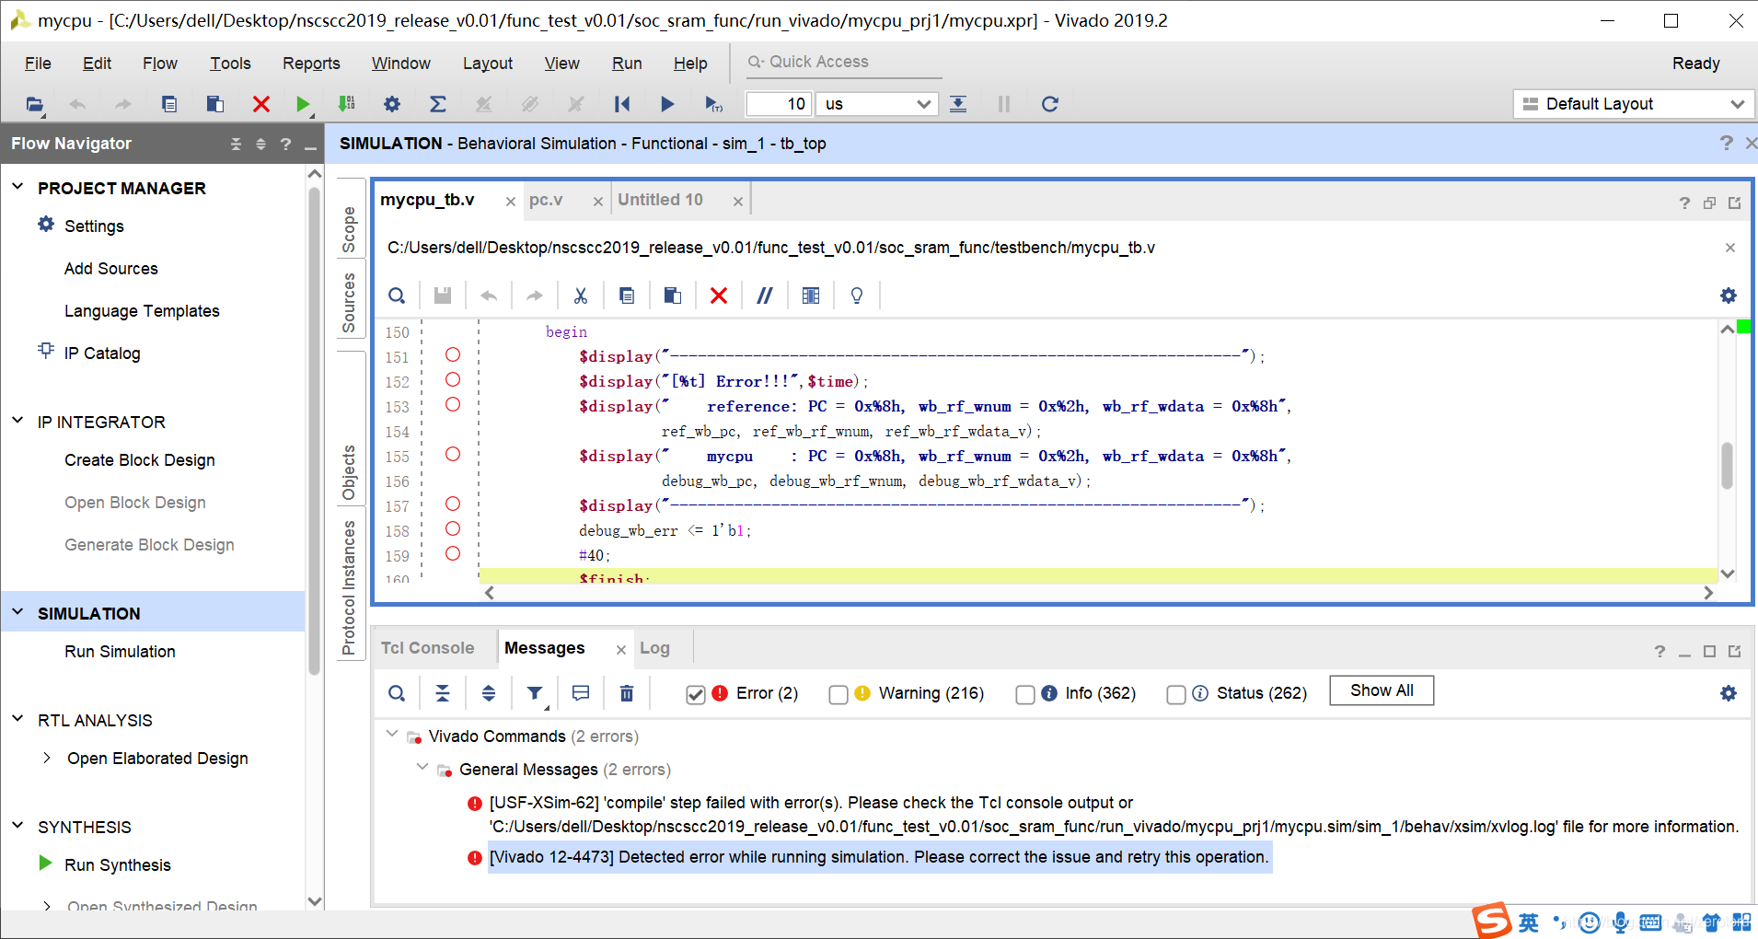Toggle the Info (362) checkbox

coord(1025,694)
